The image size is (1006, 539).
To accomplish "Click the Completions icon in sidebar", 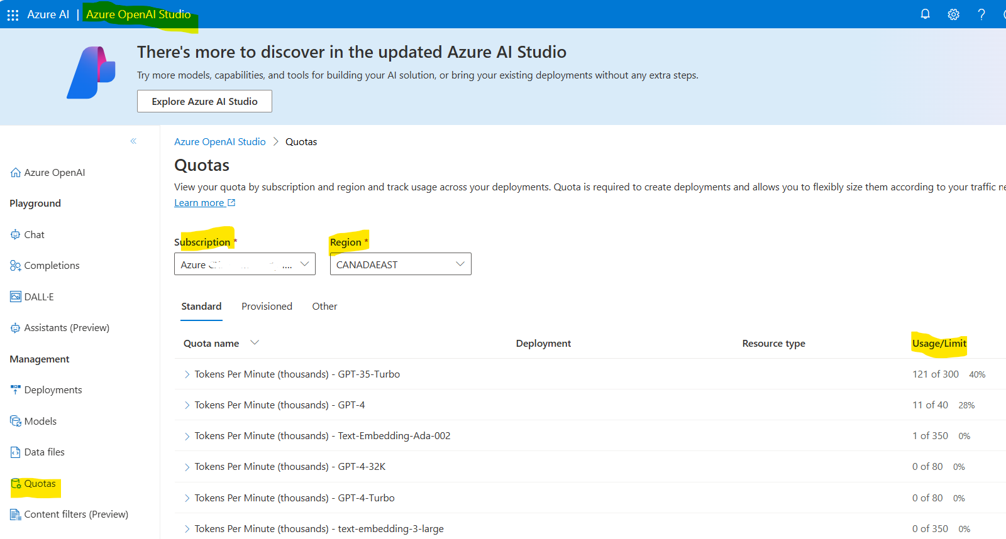I will click(15, 266).
